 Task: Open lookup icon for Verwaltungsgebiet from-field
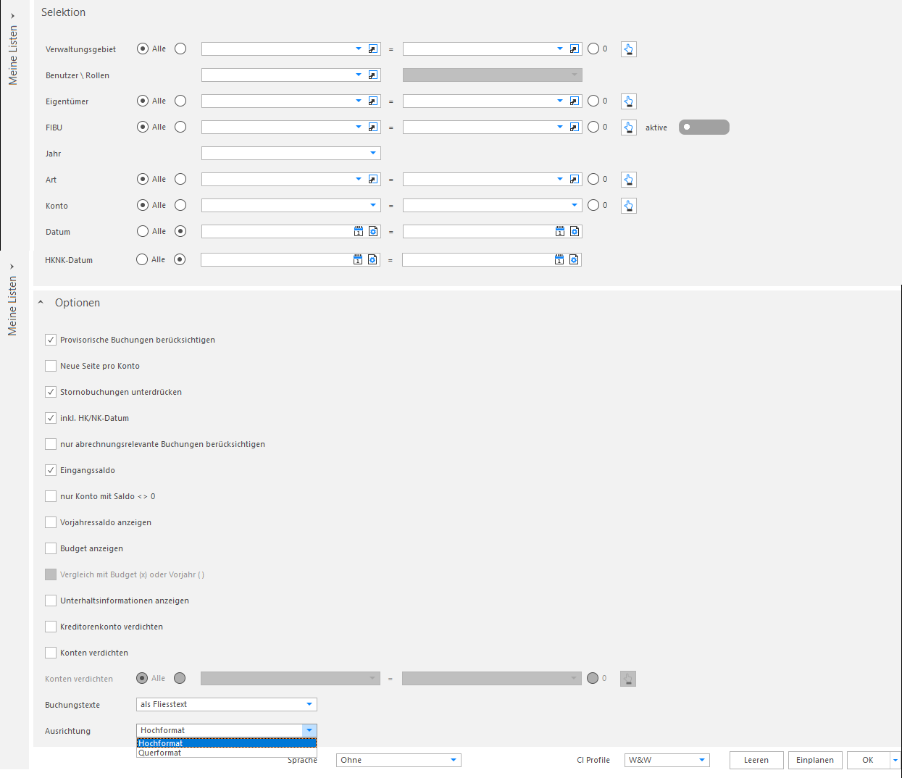point(373,49)
